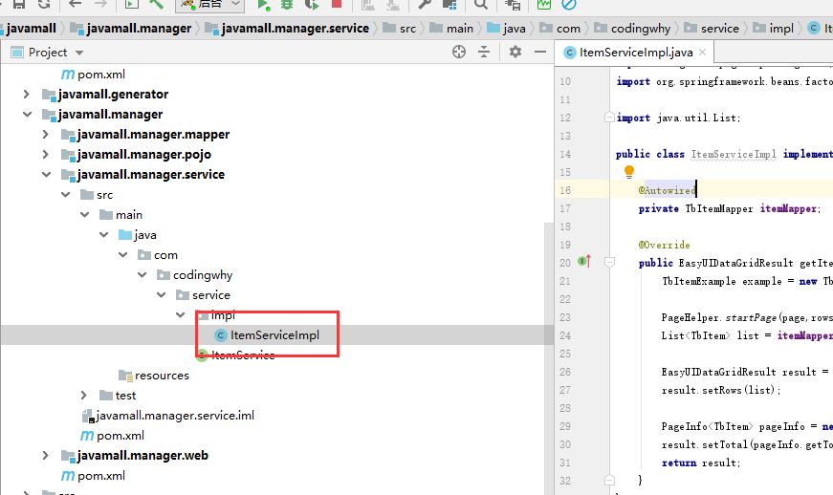Click the locate-in-project crosshair icon
Screen dimensions: 833x495
coord(459,52)
